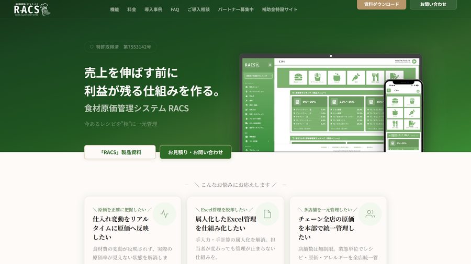The image size is (471, 264).
Task: Click the お問い合わせ header button
Action: point(433,5)
